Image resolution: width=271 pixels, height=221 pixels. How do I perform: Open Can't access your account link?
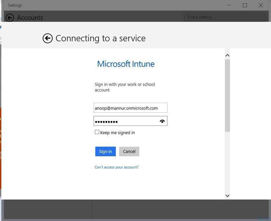pyautogui.click(x=117, y=167)
